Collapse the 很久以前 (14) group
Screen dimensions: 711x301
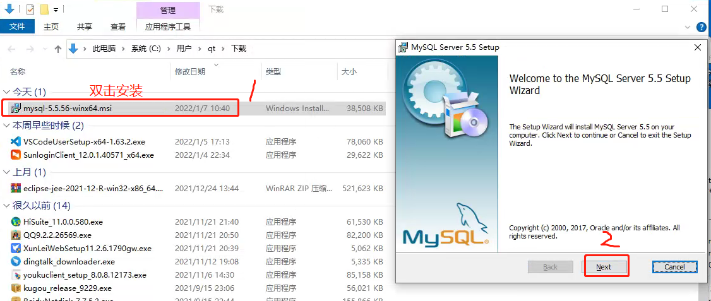coord(6,206)
